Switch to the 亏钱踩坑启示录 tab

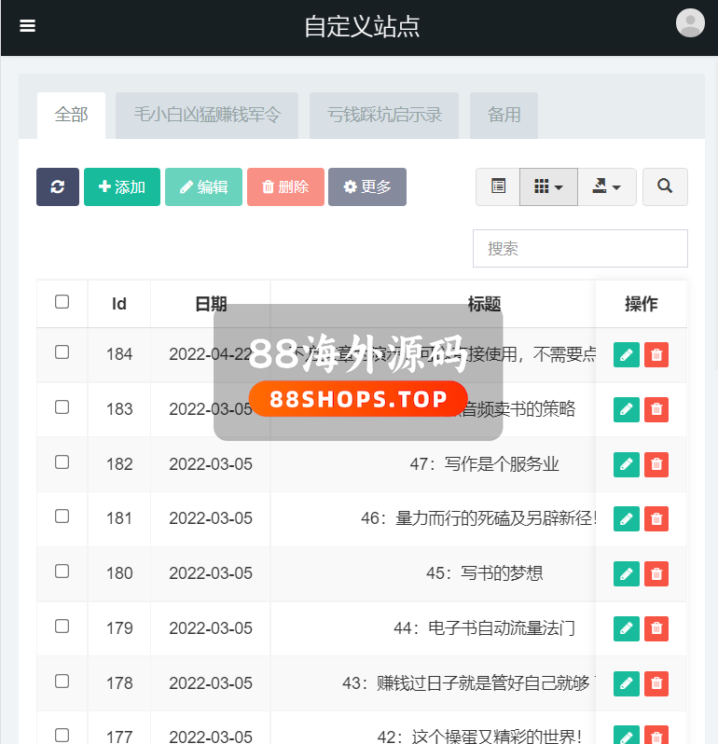pos(384,116)
